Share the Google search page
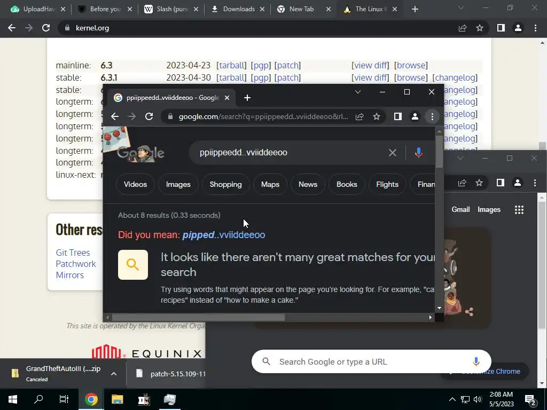 tap(360, 116)
